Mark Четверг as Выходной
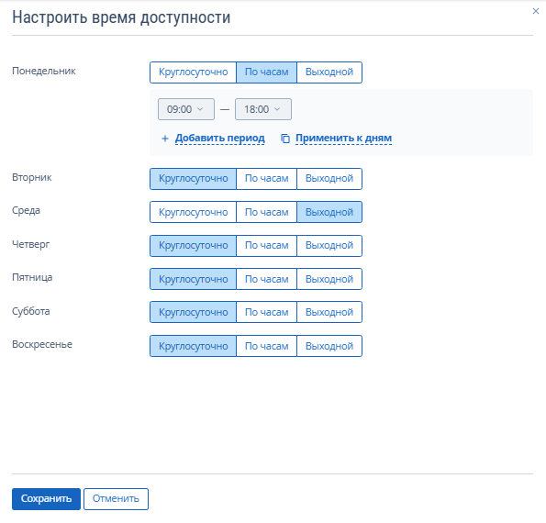This screenshot has width=546, height=523. [x=329, y=246]
